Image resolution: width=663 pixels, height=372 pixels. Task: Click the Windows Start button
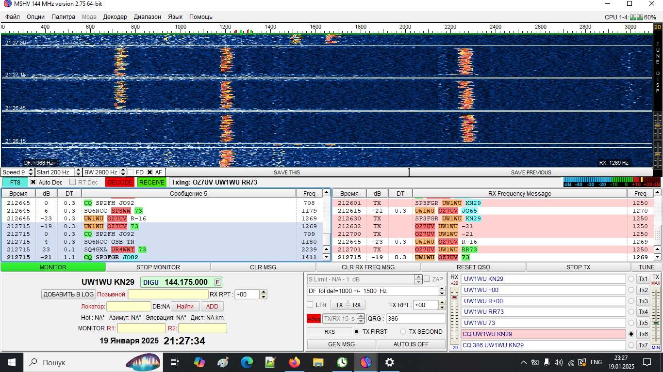[12, 362]
